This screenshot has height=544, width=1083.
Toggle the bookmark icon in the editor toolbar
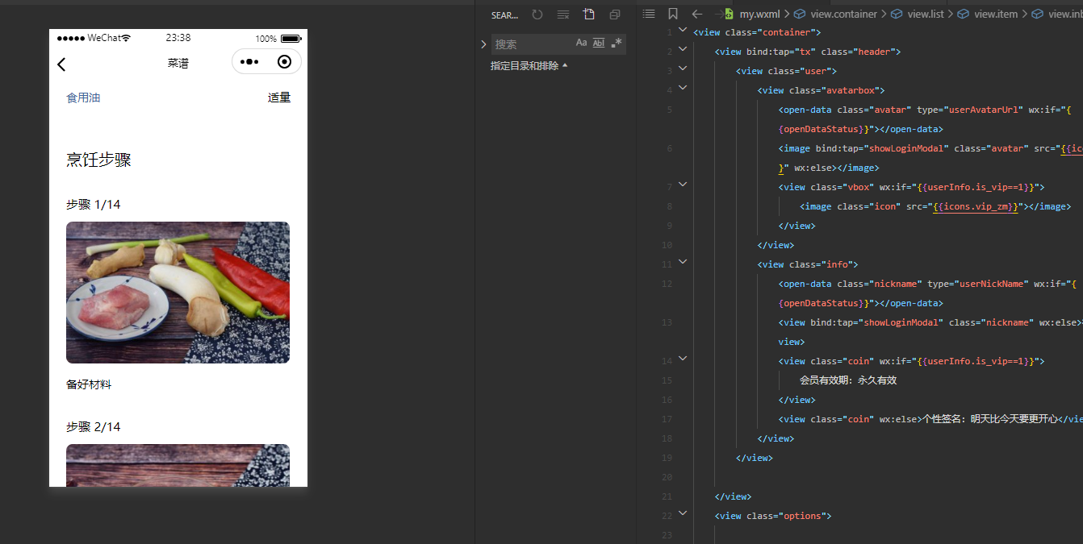click(x=673, y=14)
